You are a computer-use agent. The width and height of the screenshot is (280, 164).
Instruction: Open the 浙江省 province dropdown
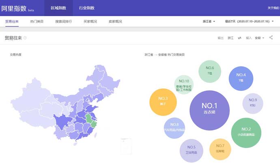[209, 21]
